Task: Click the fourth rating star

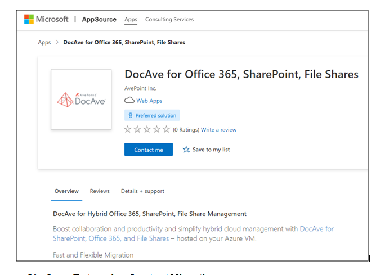Action: pyautogui.click(x=156, y=129)
